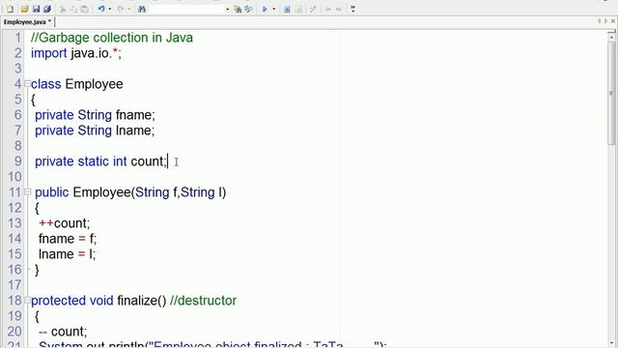The height and width of the screenshot is (348, 618).
Task: Click 'class Employee' declaration text
Action: [77, 84]
